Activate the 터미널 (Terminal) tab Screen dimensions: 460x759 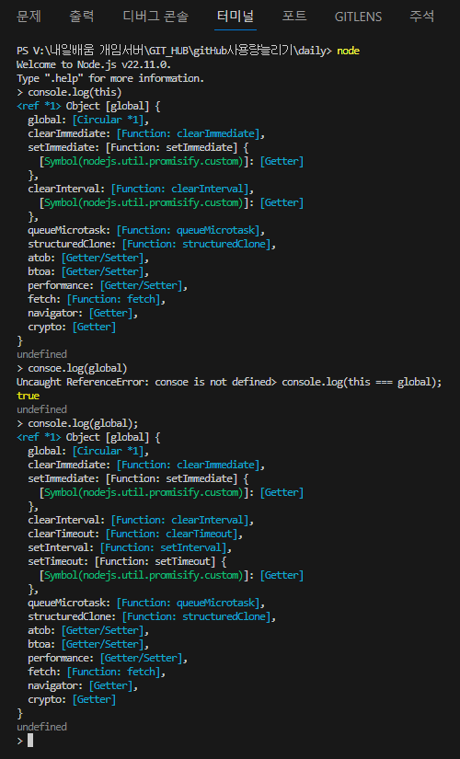coord(236,17)
